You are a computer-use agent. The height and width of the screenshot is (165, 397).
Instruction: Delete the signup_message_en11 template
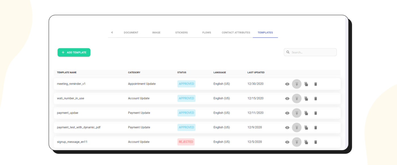pyautogui.click(x=316, y=142)
